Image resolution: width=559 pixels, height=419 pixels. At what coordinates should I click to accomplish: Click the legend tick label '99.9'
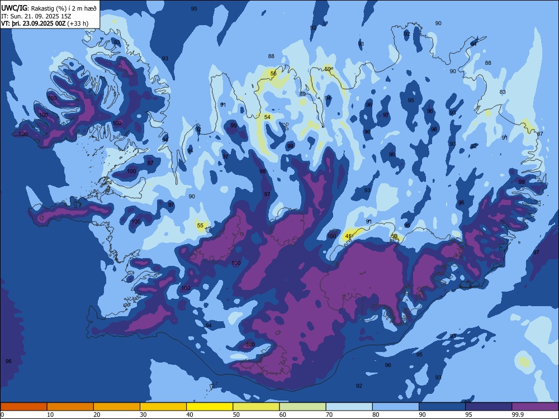(x=518, y=415)
